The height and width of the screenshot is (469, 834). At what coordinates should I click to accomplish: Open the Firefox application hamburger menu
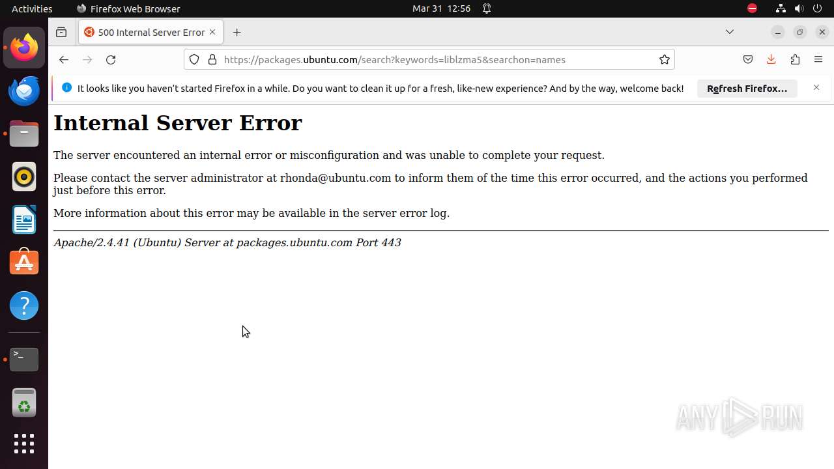(x=818, y=59)
